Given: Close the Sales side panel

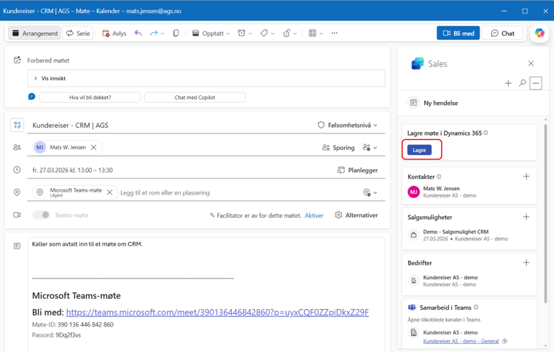Looking at the screenshot, I should pyautogui.click(x=531, y=63).
